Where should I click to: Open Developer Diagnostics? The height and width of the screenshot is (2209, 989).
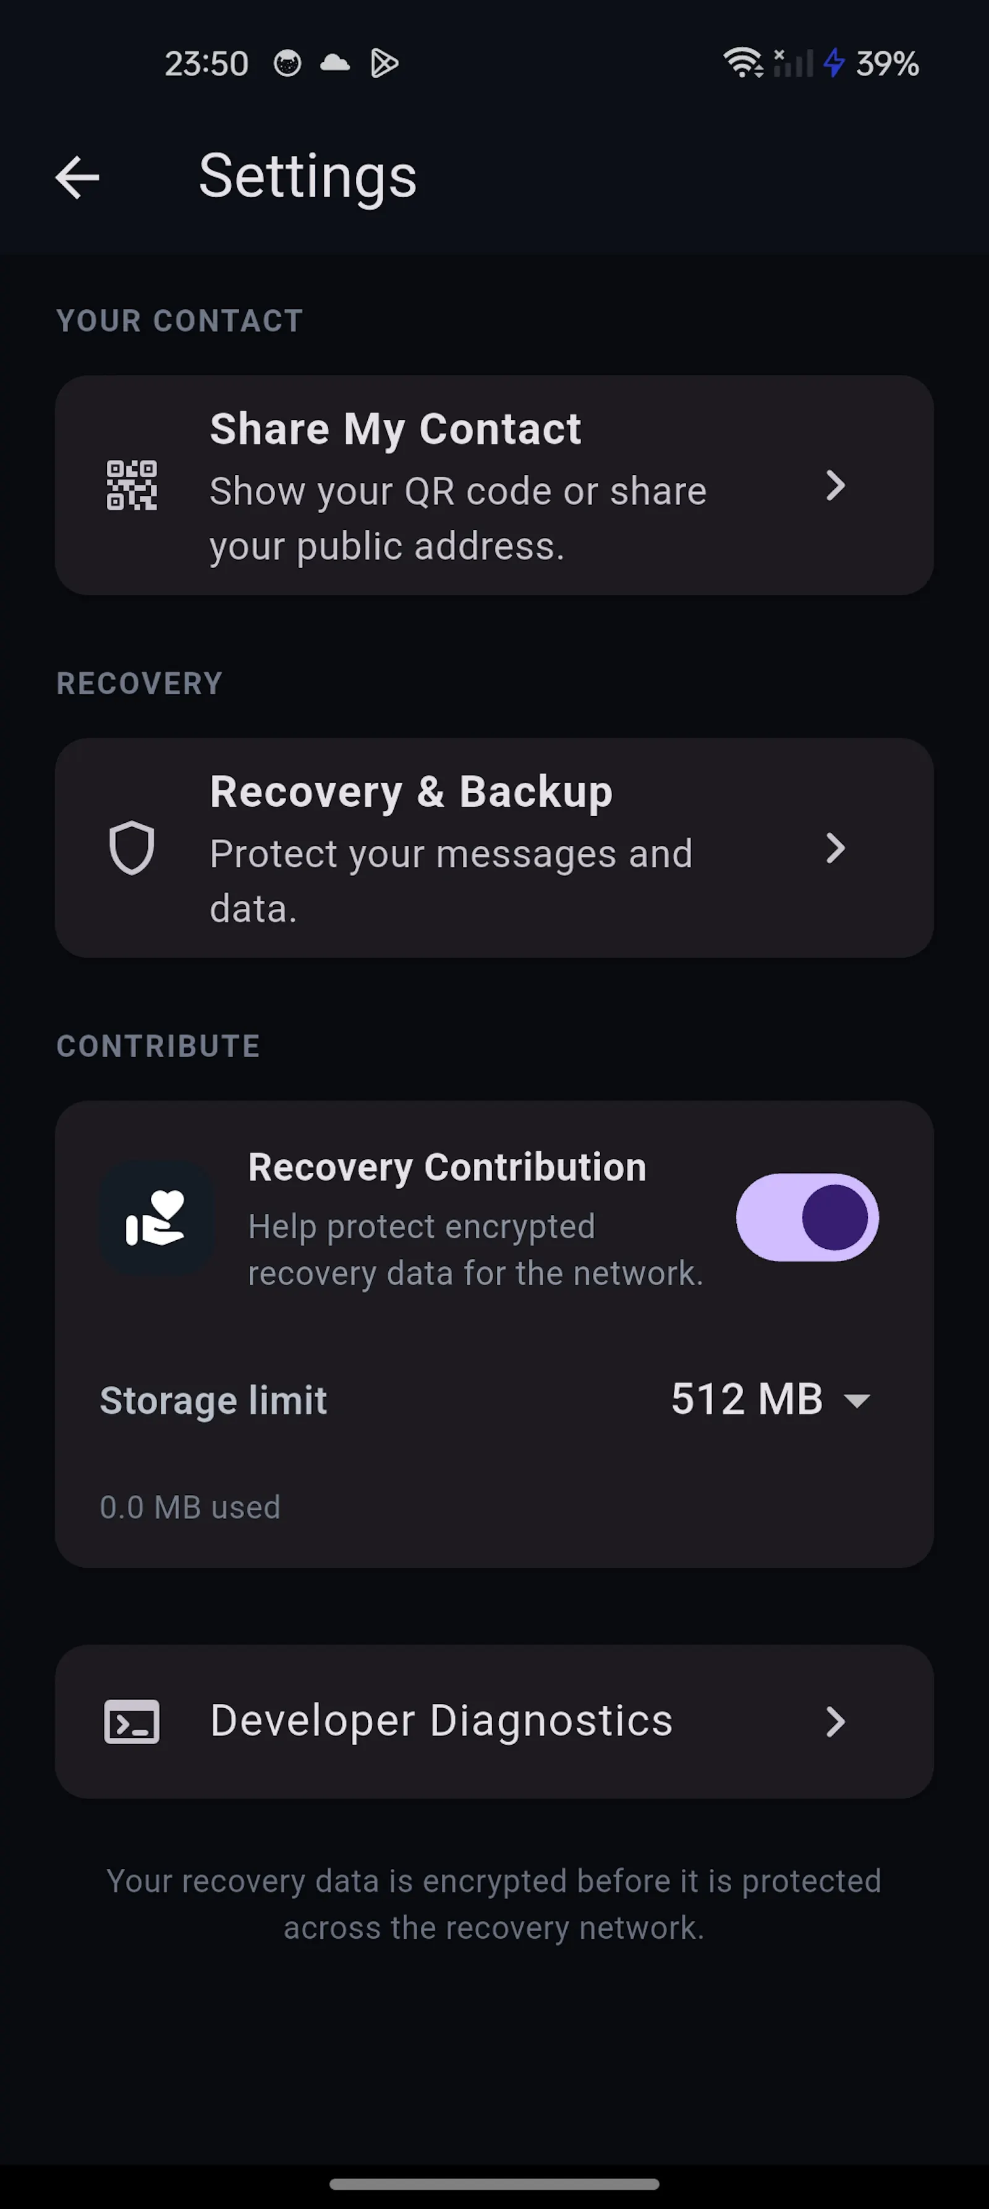click(x=494, y=1722)
